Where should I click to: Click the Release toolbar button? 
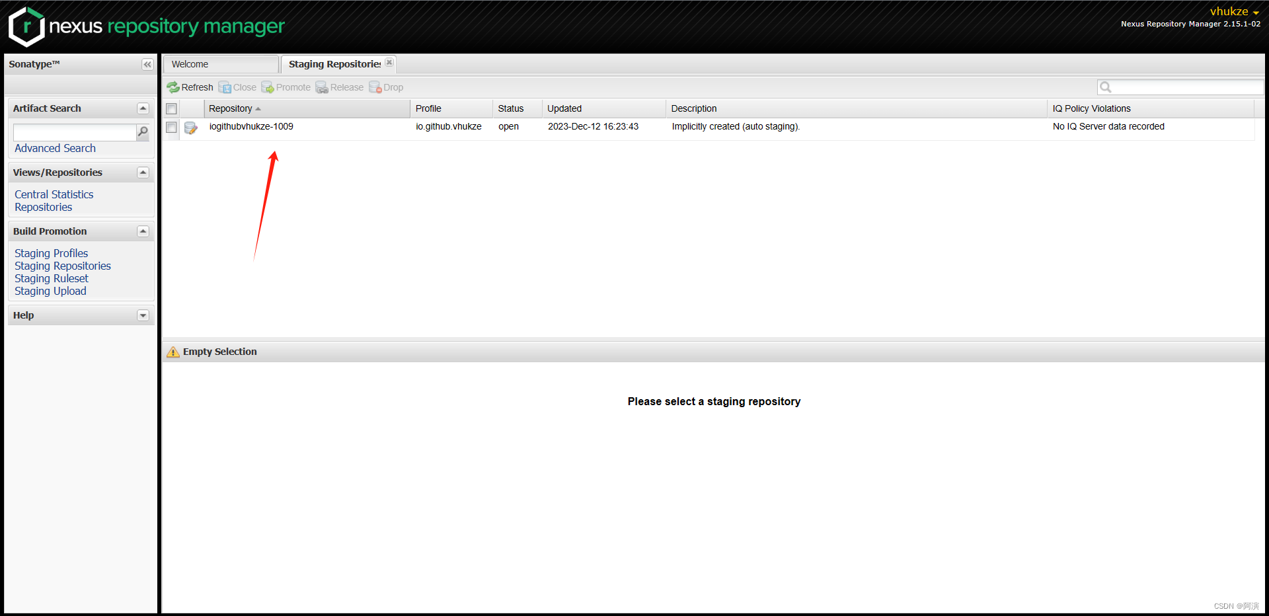340,87
